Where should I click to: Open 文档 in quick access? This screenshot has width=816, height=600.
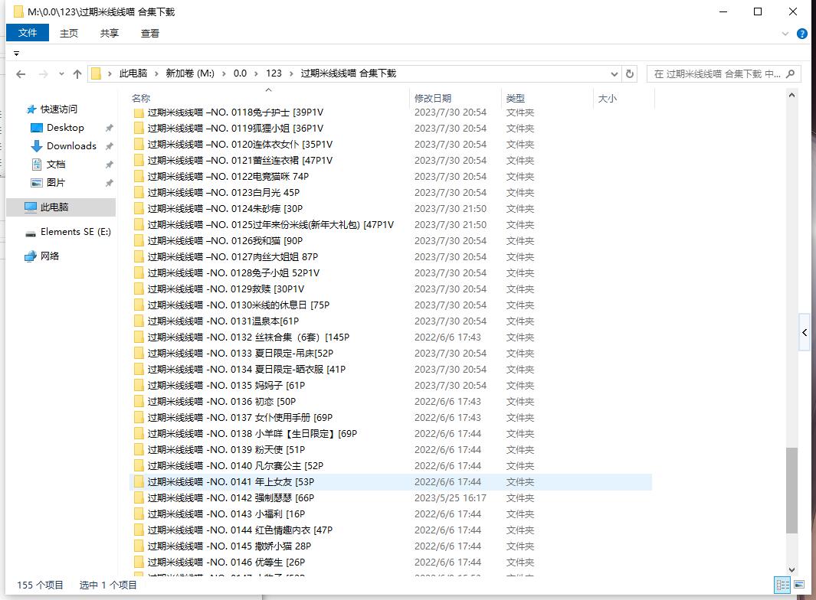pos(56,165)
